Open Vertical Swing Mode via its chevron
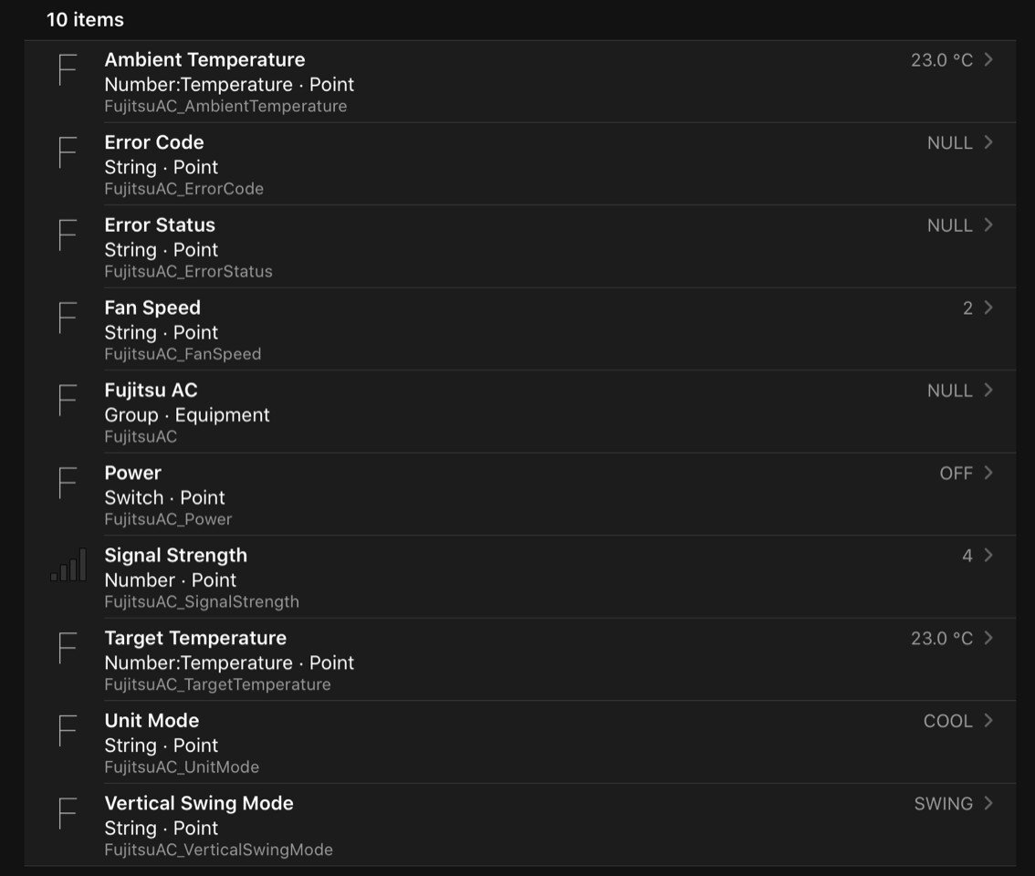The width and height of the screenshot is (1035, 876). pos(988,803)
